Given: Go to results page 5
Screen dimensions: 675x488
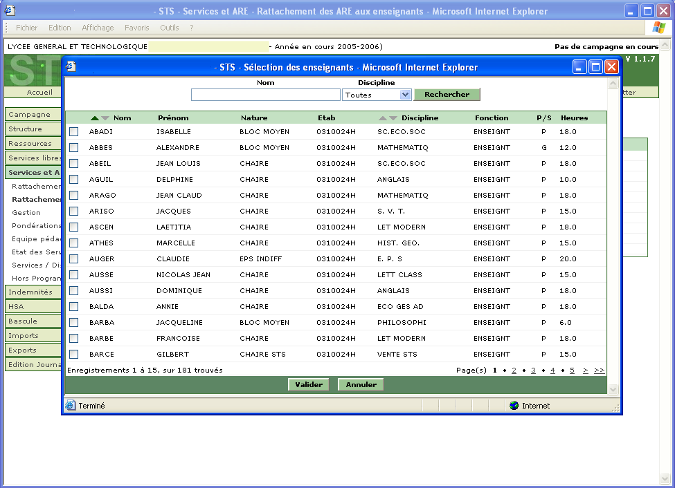Looking at the screenshot, I should (572, 370).
